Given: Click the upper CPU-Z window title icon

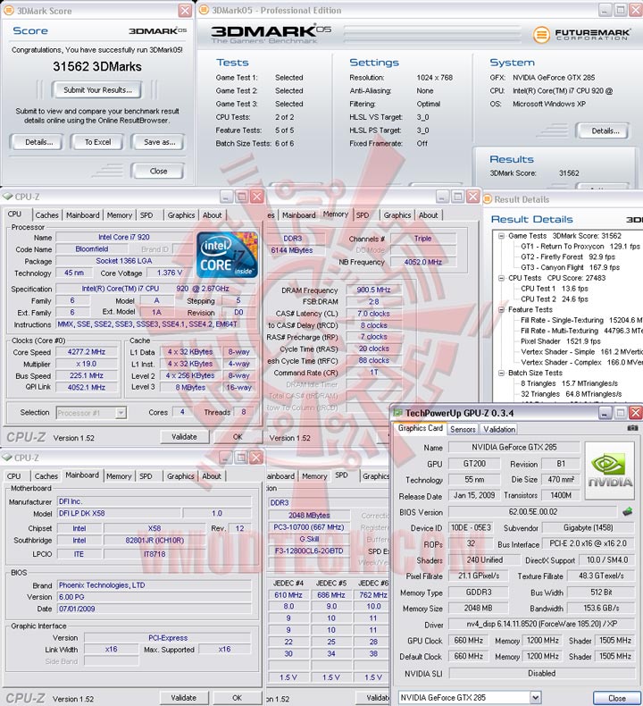Looking at the screenshot, I should pyautogui.click(x=7, y=197).
